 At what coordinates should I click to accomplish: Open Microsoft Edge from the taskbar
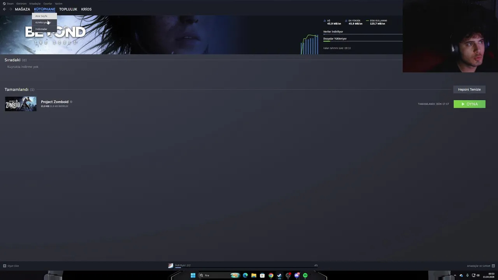[245, 275]
